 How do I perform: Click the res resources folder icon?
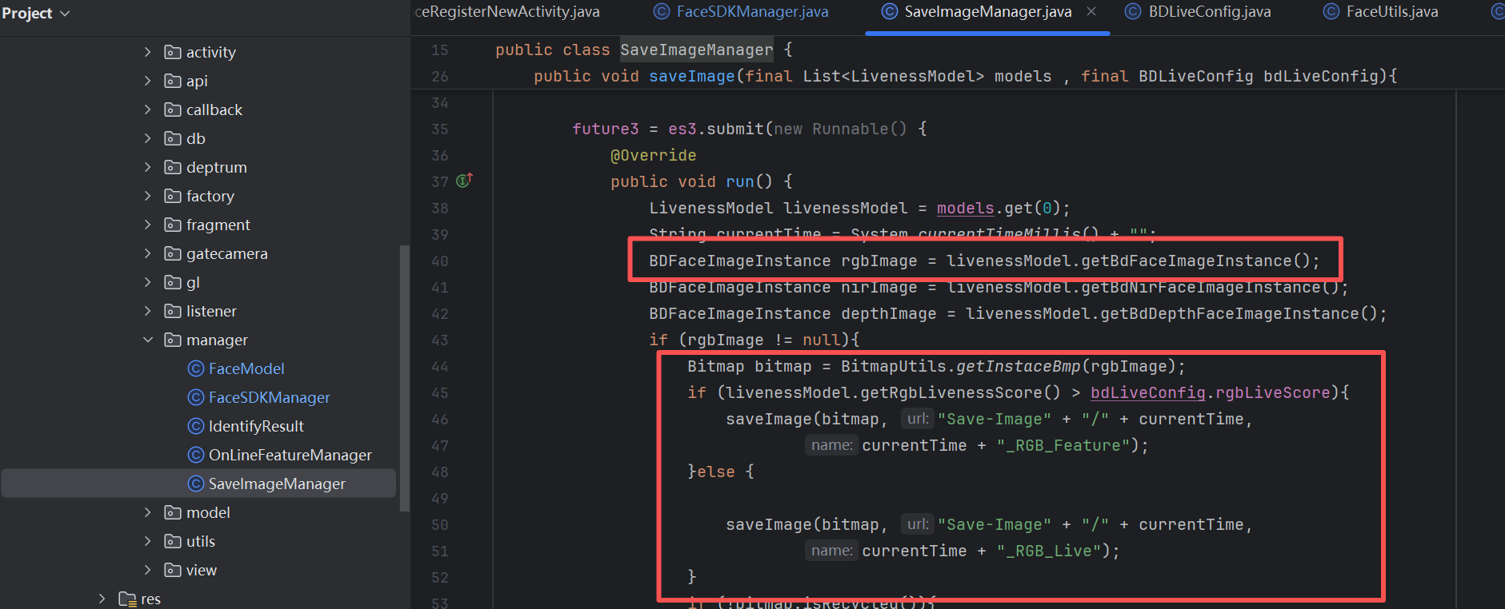click(126, 599)
